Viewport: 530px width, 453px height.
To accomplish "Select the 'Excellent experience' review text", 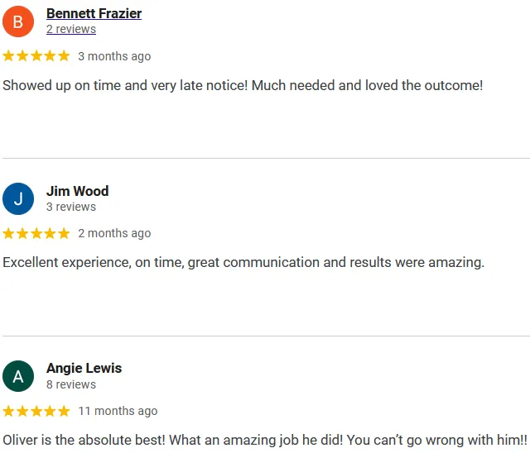I will (x=243, y=262).
